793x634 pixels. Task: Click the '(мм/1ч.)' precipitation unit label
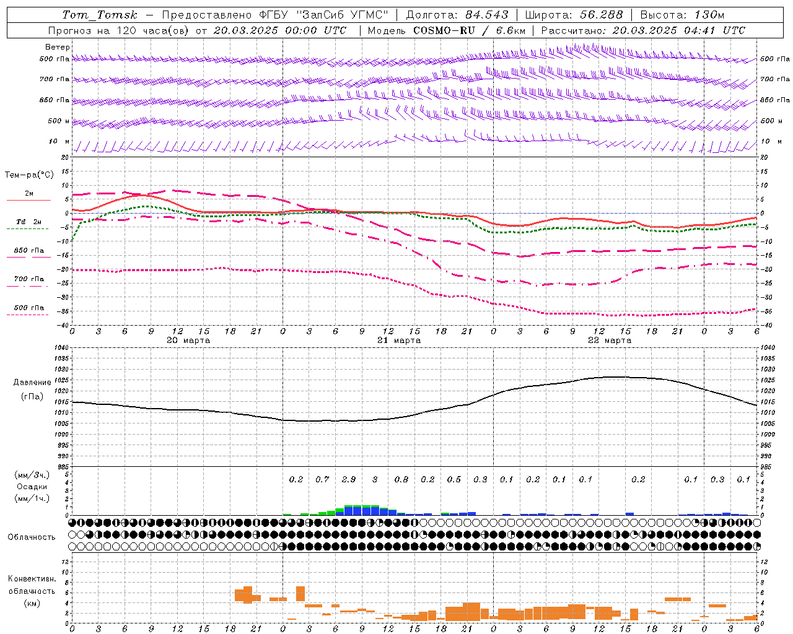click(x=31, y=499)
